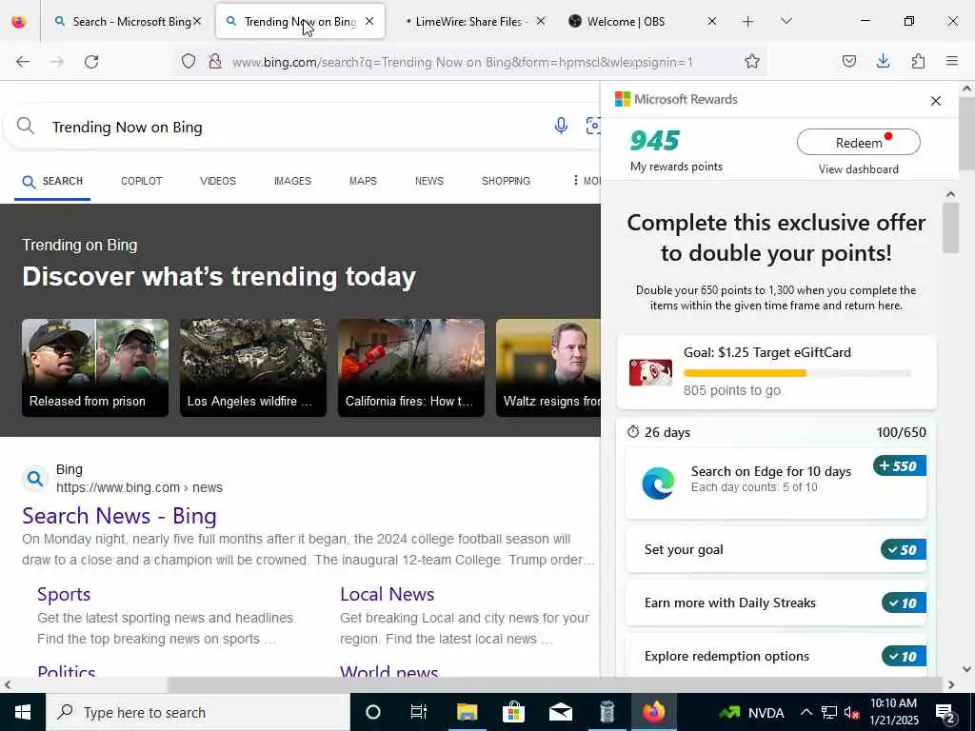Open the California fires trending card
This screenshot has width=975, height=731.
tap(411, 367)
